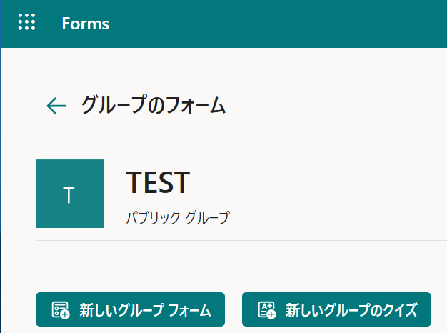This screenshot has width=447, height=333.
Task: Click empty area of the teal header bar
Action: [x=286, y=24]
